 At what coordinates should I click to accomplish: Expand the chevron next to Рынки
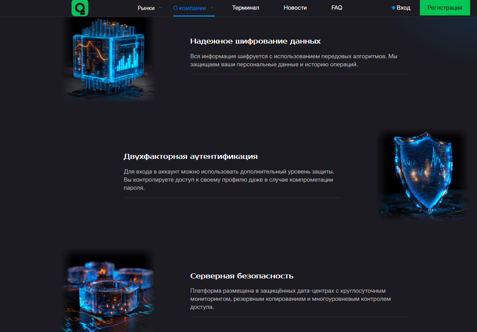pos(161,8)
